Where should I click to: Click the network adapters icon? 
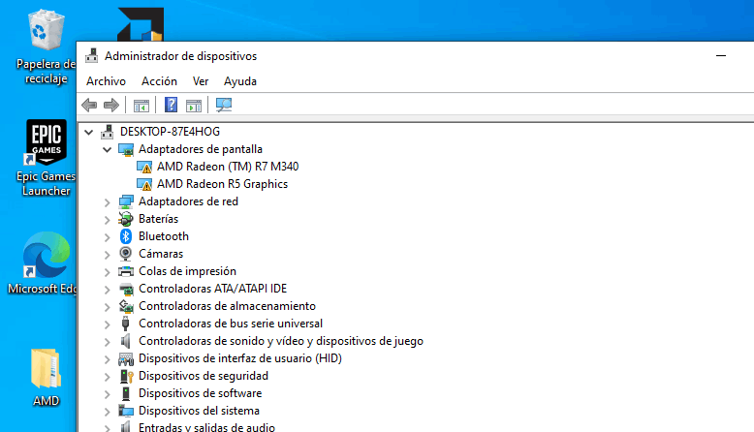click(126, 201)
